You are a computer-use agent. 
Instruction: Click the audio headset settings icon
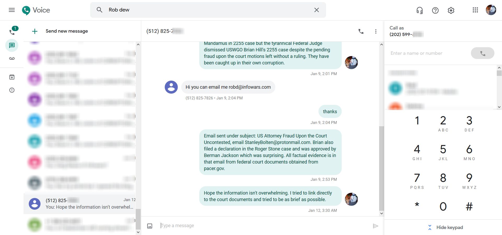tap(420, 10)
